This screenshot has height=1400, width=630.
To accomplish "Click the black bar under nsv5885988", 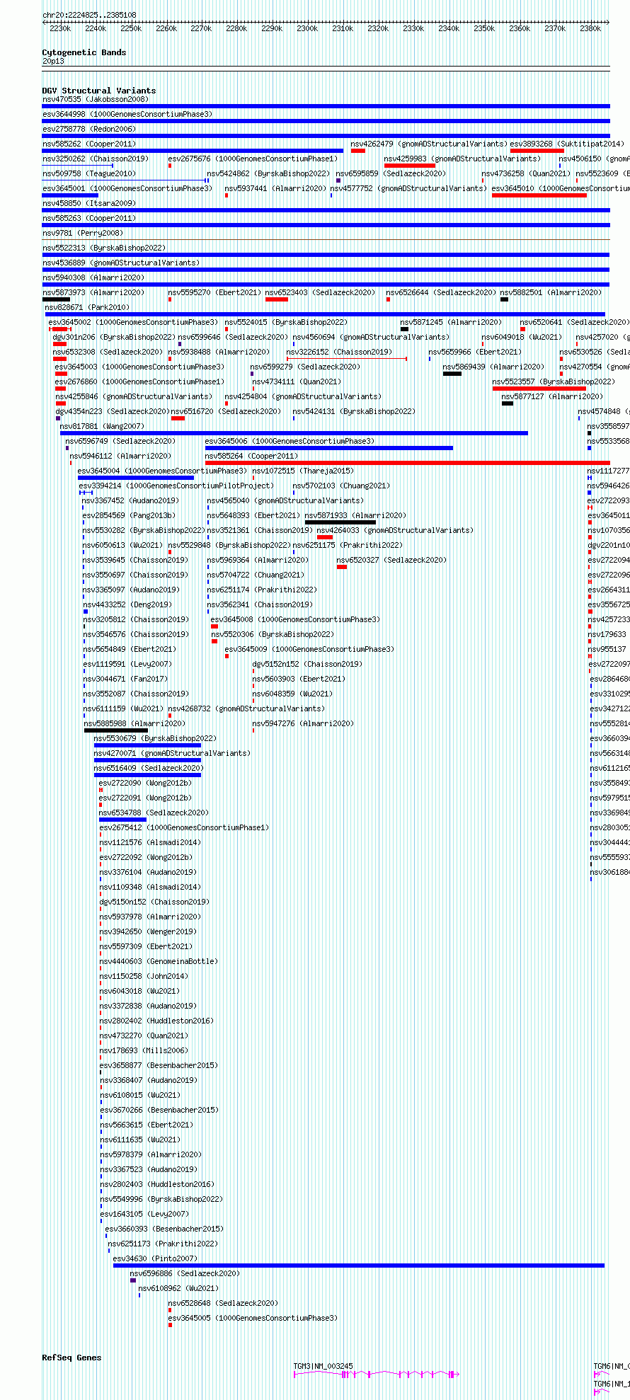I will coord(116,730).
